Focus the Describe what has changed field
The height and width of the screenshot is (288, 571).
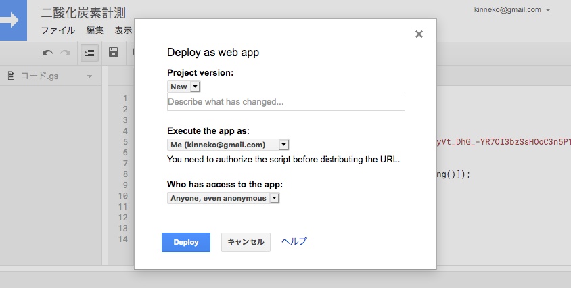coord(285,102)
